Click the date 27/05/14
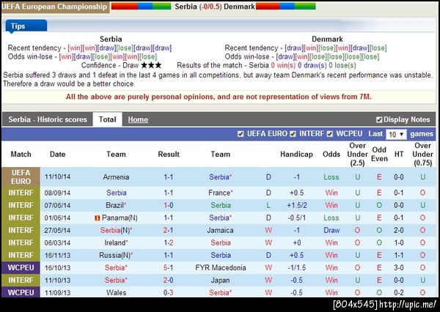This screenshot has width=440, height=312. pos(57,230)
